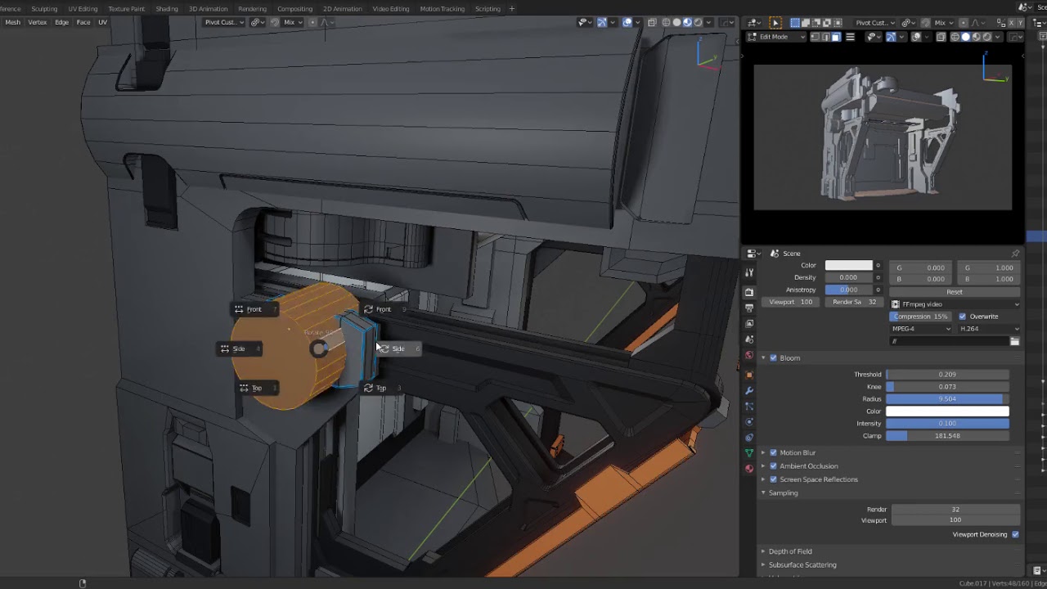Expand the Motion Blur panel
Screen dimensions: 1047x589
[763, 452]
